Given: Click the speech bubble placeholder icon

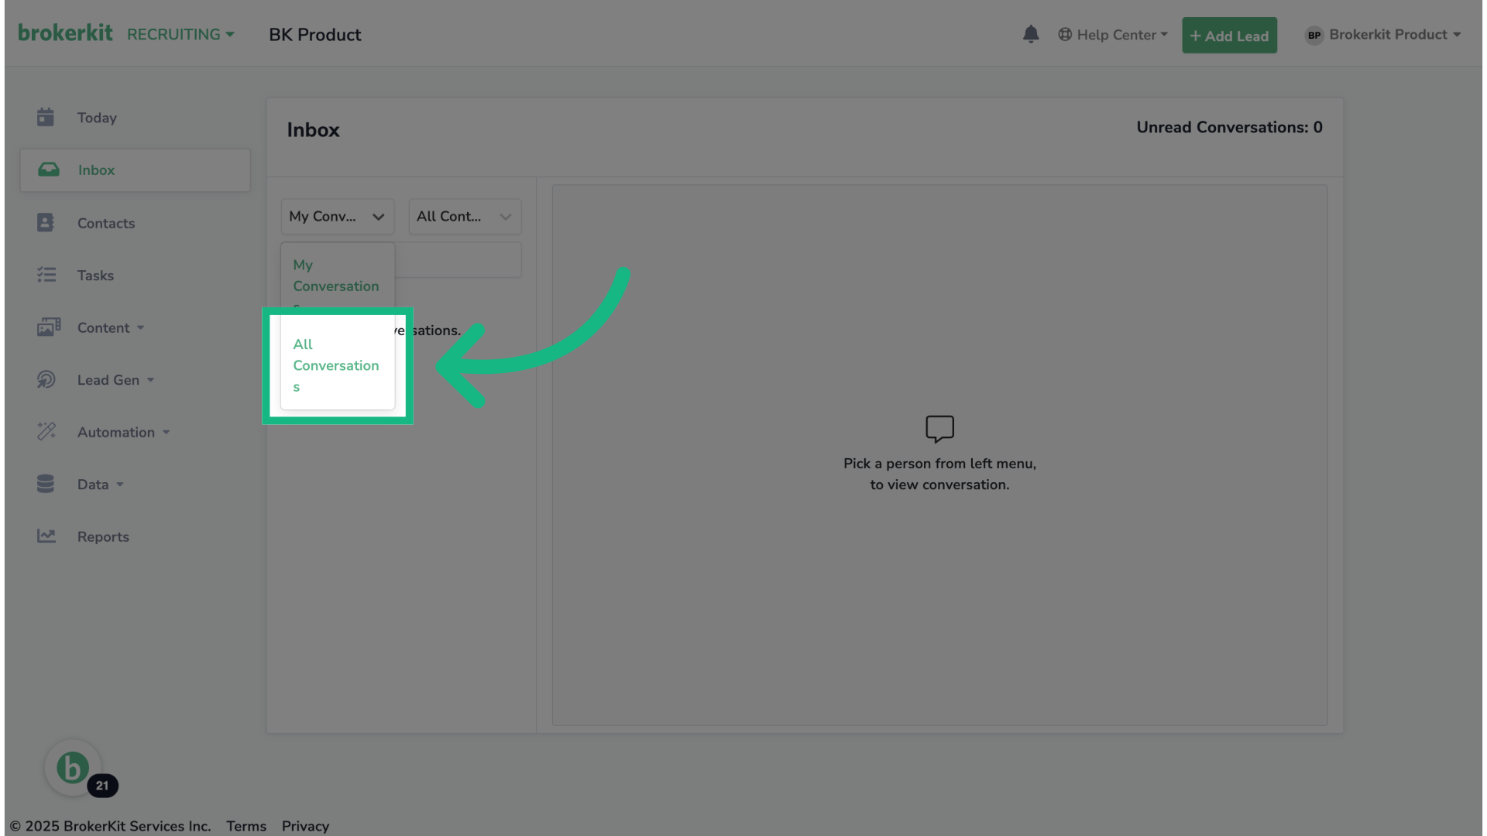Looking at the screenshot, I should coord(939,429).
